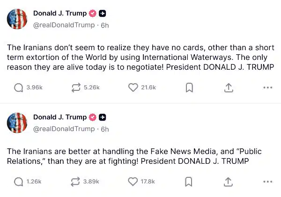
Task: Repost the first post about International Waterways
Action: click(x=76, y=88)
